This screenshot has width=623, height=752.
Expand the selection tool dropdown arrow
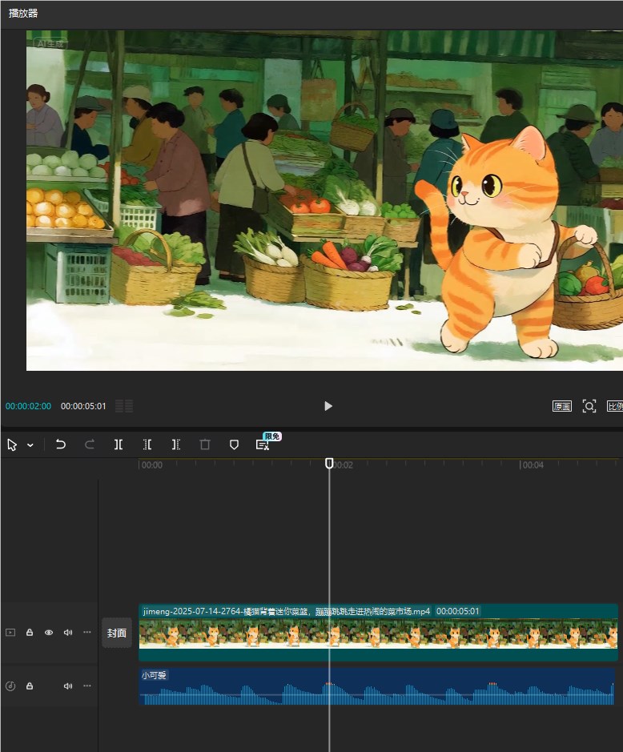click(30, 445)
